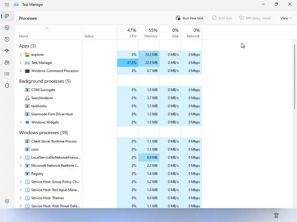Image resolution: width=297 pixels, height=222 pixels.
Task: Click the SearchIndexer icon
Action: [27, 98]
